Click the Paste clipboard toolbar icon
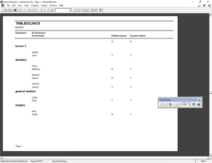This screenshot has width=212, height=163. click(35, 10)
